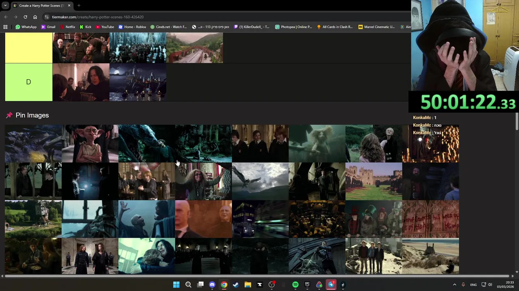The height and width of the screenshot is (291, 519).
Task: Open CapCut from the taskbar
Action: click(259, 285)
